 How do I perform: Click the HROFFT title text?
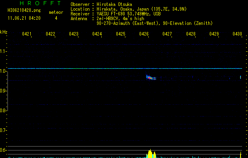(x=40, y=3)
